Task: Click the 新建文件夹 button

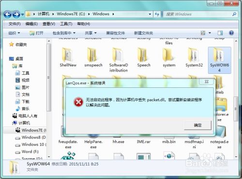Action: (x=143, y=33)
